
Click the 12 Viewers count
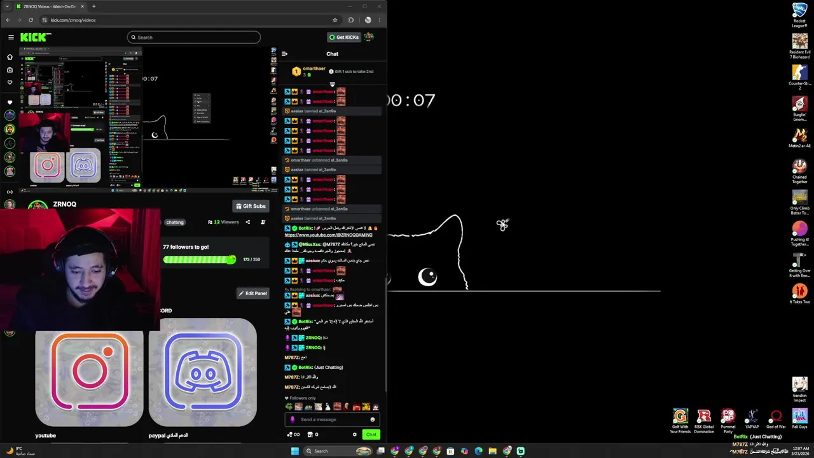point(223,222)
